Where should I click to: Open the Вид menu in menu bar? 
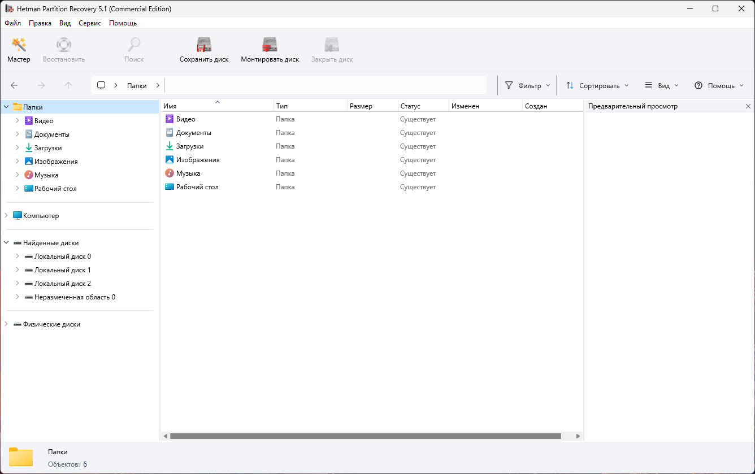[65, 23]
